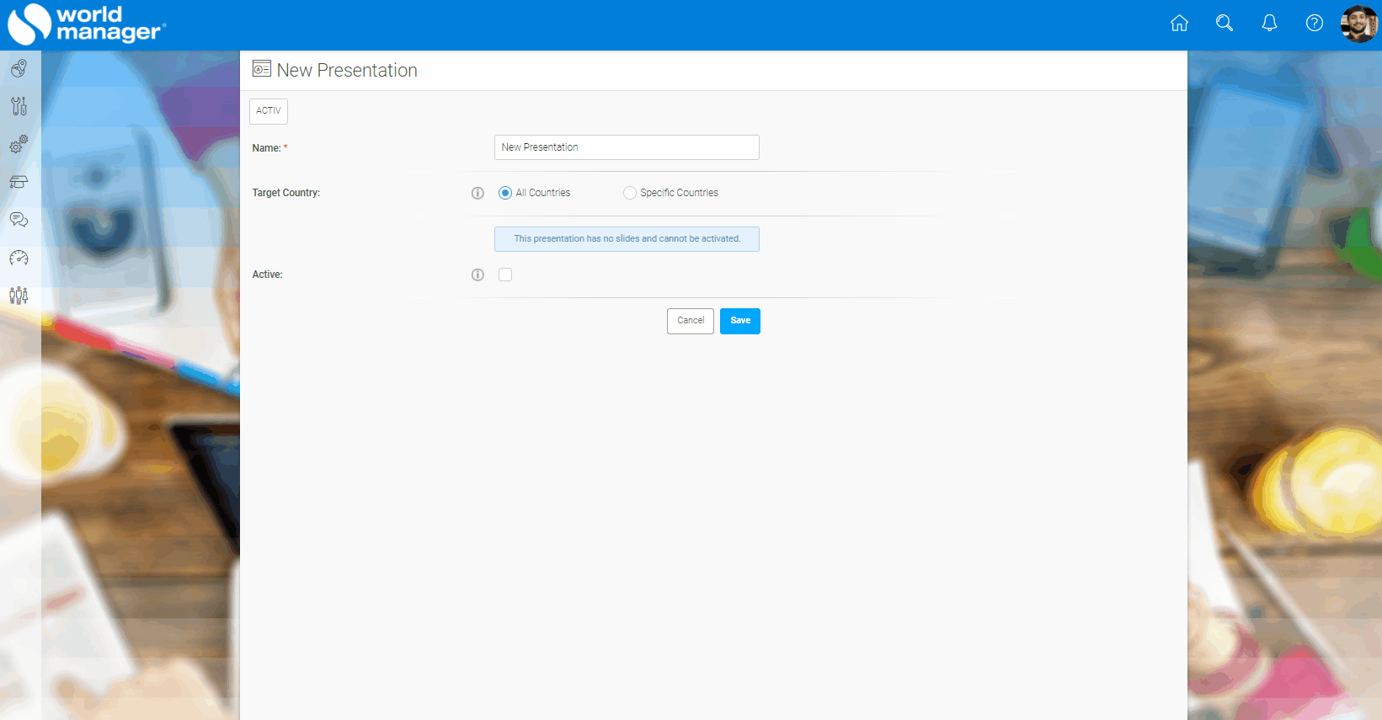The width and height of the screenshot is (1382, 720).
Task: Click the speedometer dashboard icon
Action: (x=19, y=258)
